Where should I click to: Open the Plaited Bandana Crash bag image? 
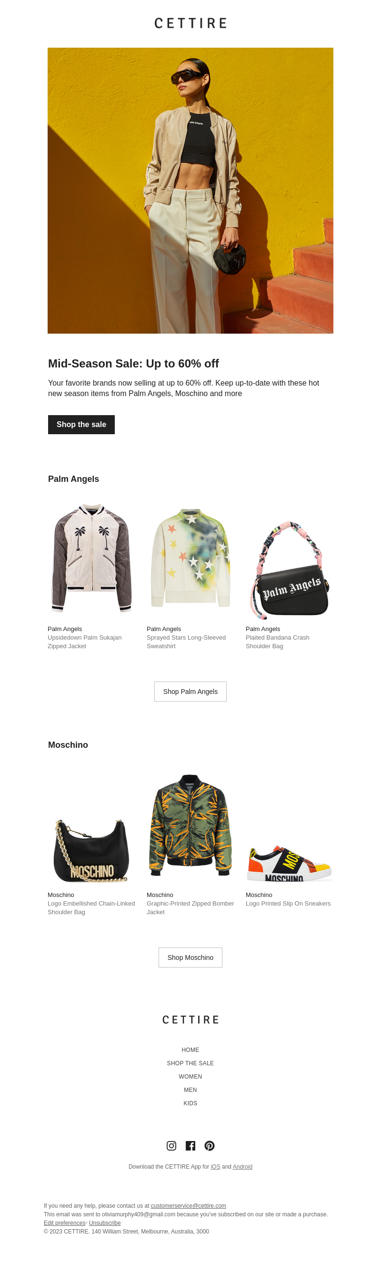tap(290, 569)
